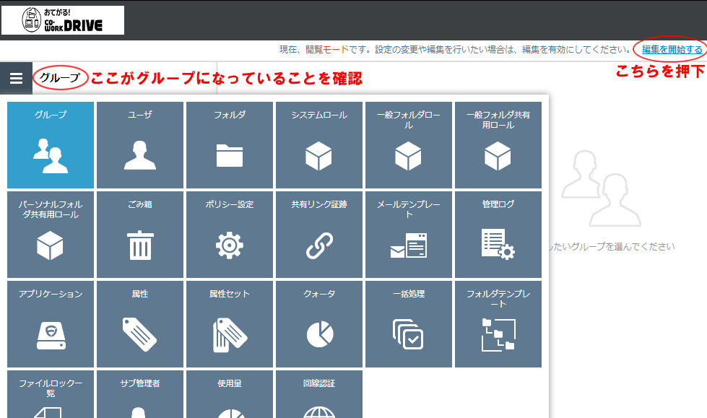Open the ごみ箱 trash tile

pyautogui.click(x=140, y=235)
